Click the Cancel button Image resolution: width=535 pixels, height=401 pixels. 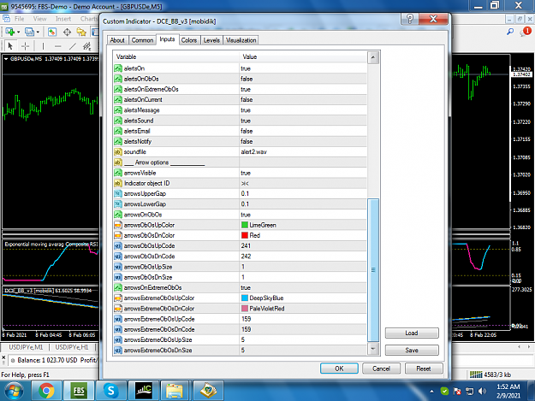(381, 369)
